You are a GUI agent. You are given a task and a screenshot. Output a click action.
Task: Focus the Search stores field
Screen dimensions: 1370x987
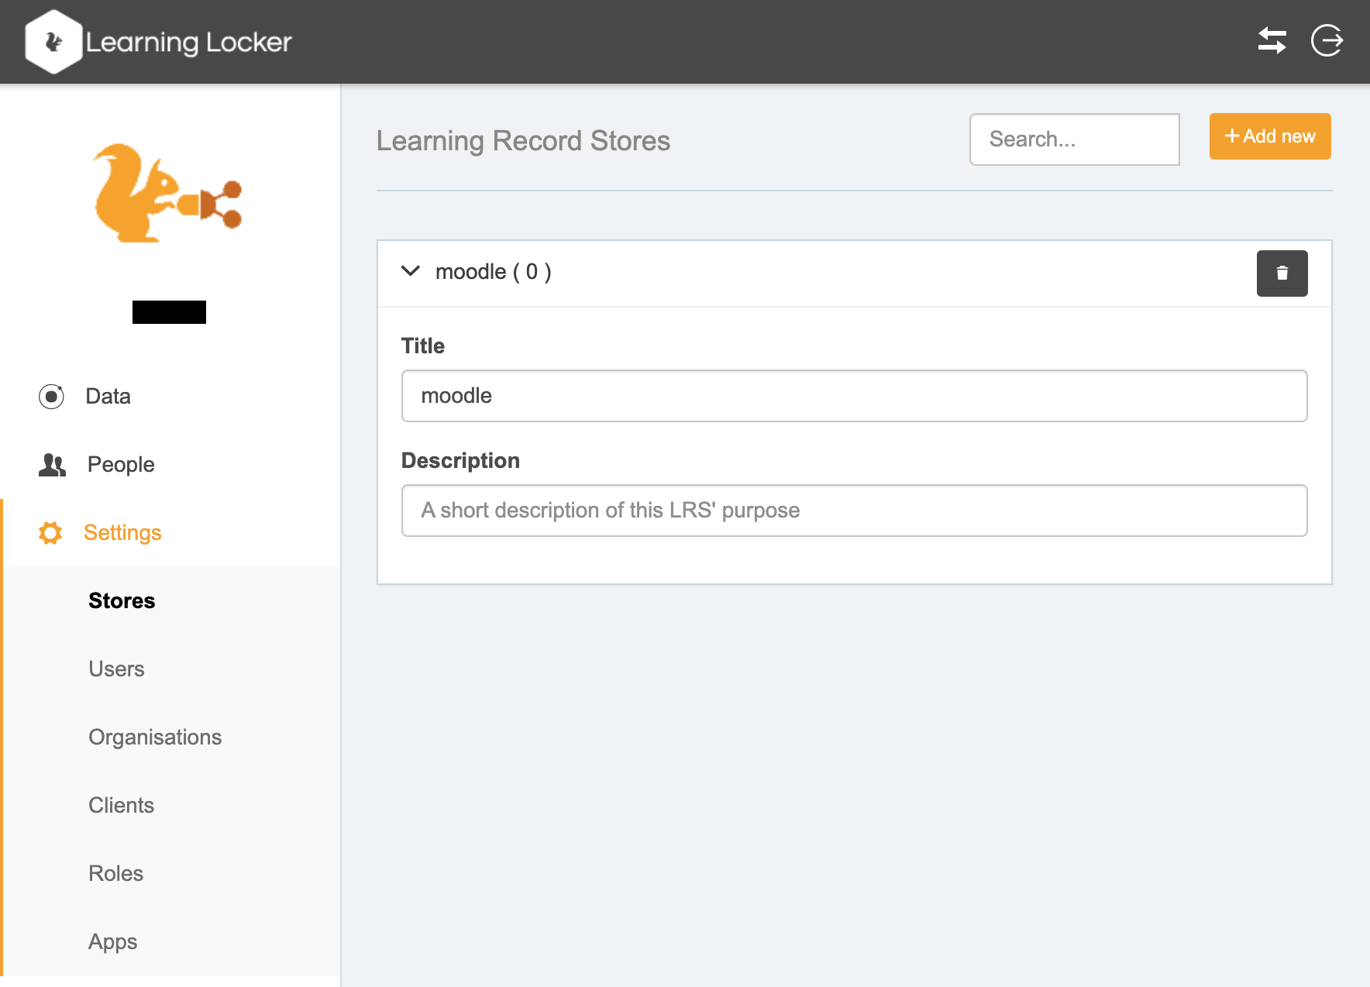tap(1075, 139)
